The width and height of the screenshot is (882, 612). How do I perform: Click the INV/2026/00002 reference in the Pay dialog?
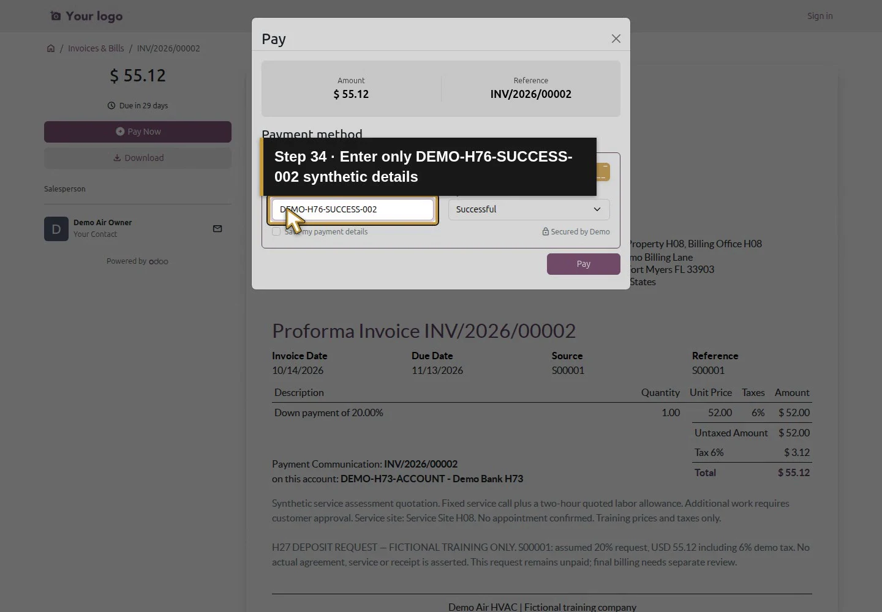(531, 94)
